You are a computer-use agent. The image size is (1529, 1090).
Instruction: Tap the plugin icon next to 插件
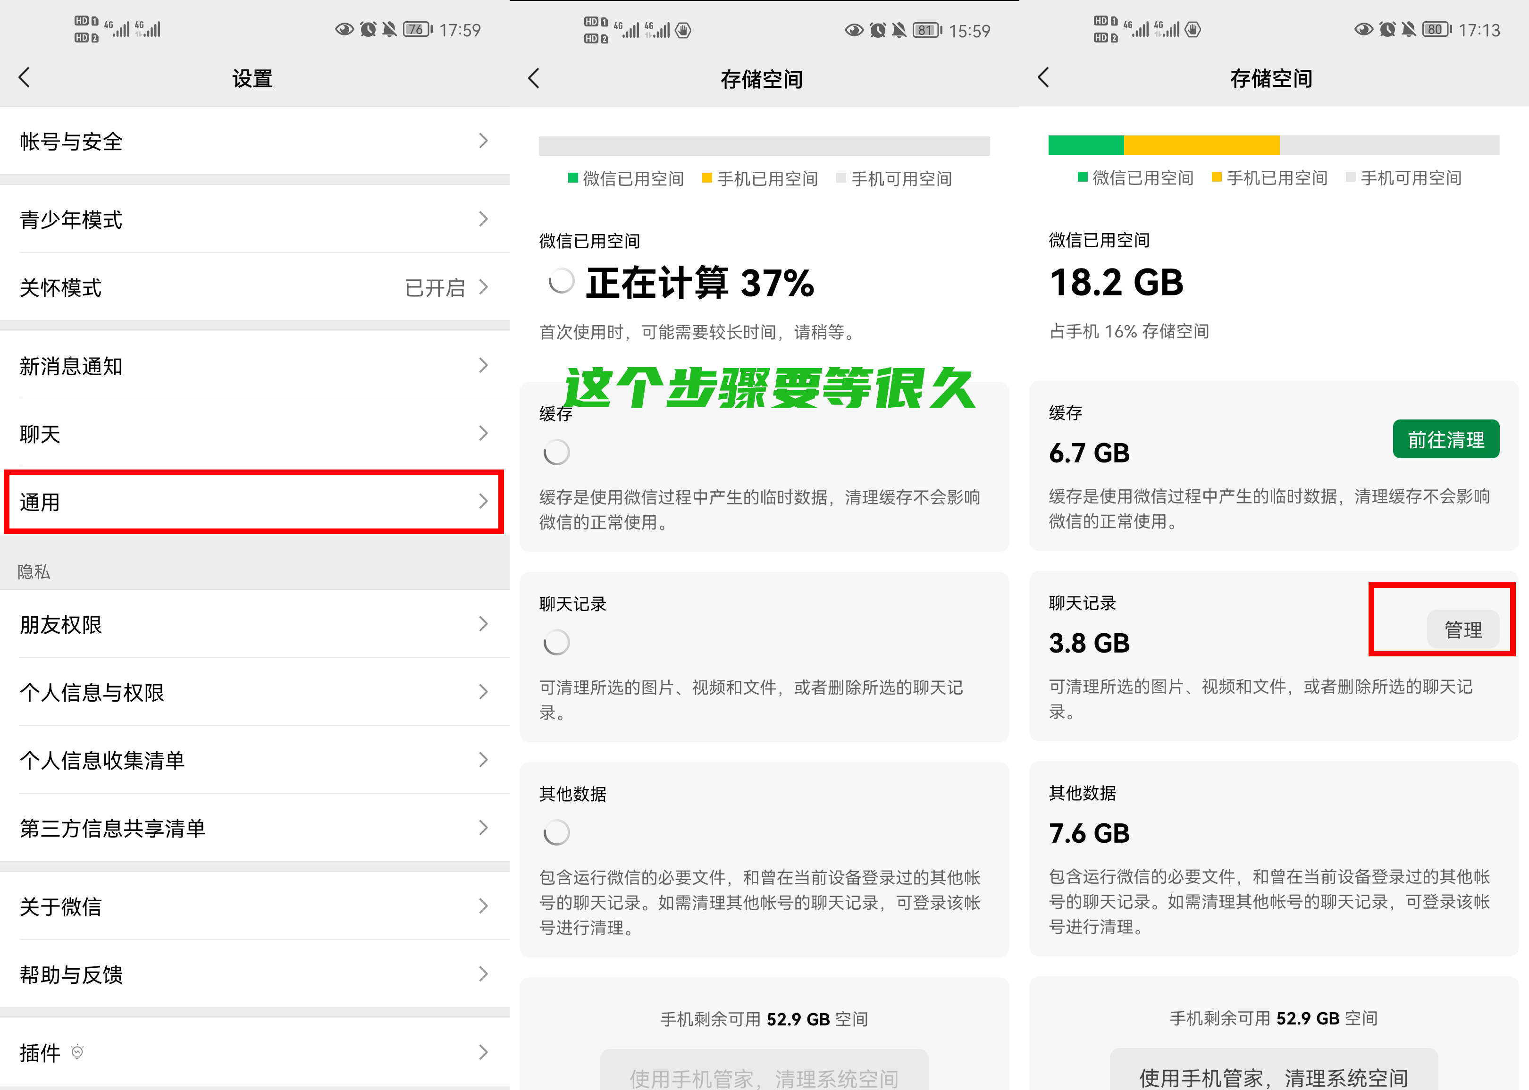point(76,1052)
